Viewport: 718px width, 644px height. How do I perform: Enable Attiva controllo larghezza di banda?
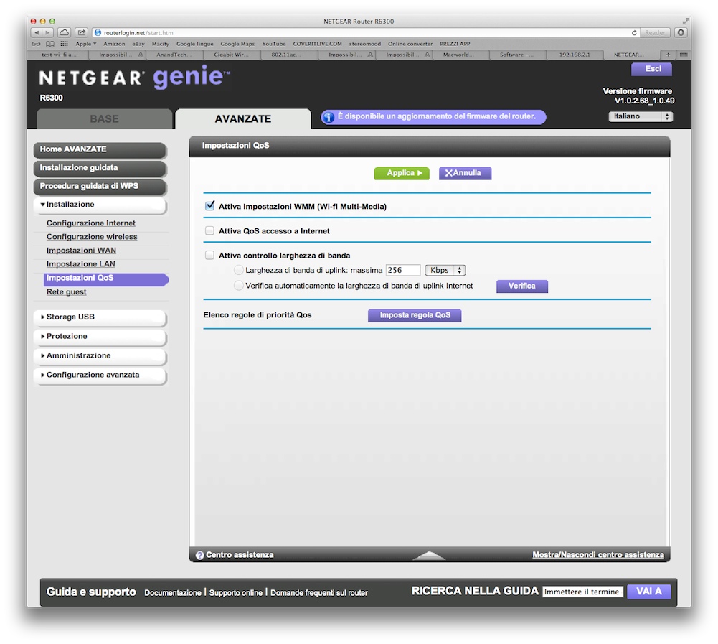(209, 256)
